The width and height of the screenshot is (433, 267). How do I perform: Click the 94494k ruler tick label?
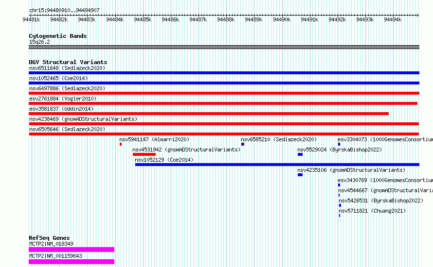pos(393,19)
